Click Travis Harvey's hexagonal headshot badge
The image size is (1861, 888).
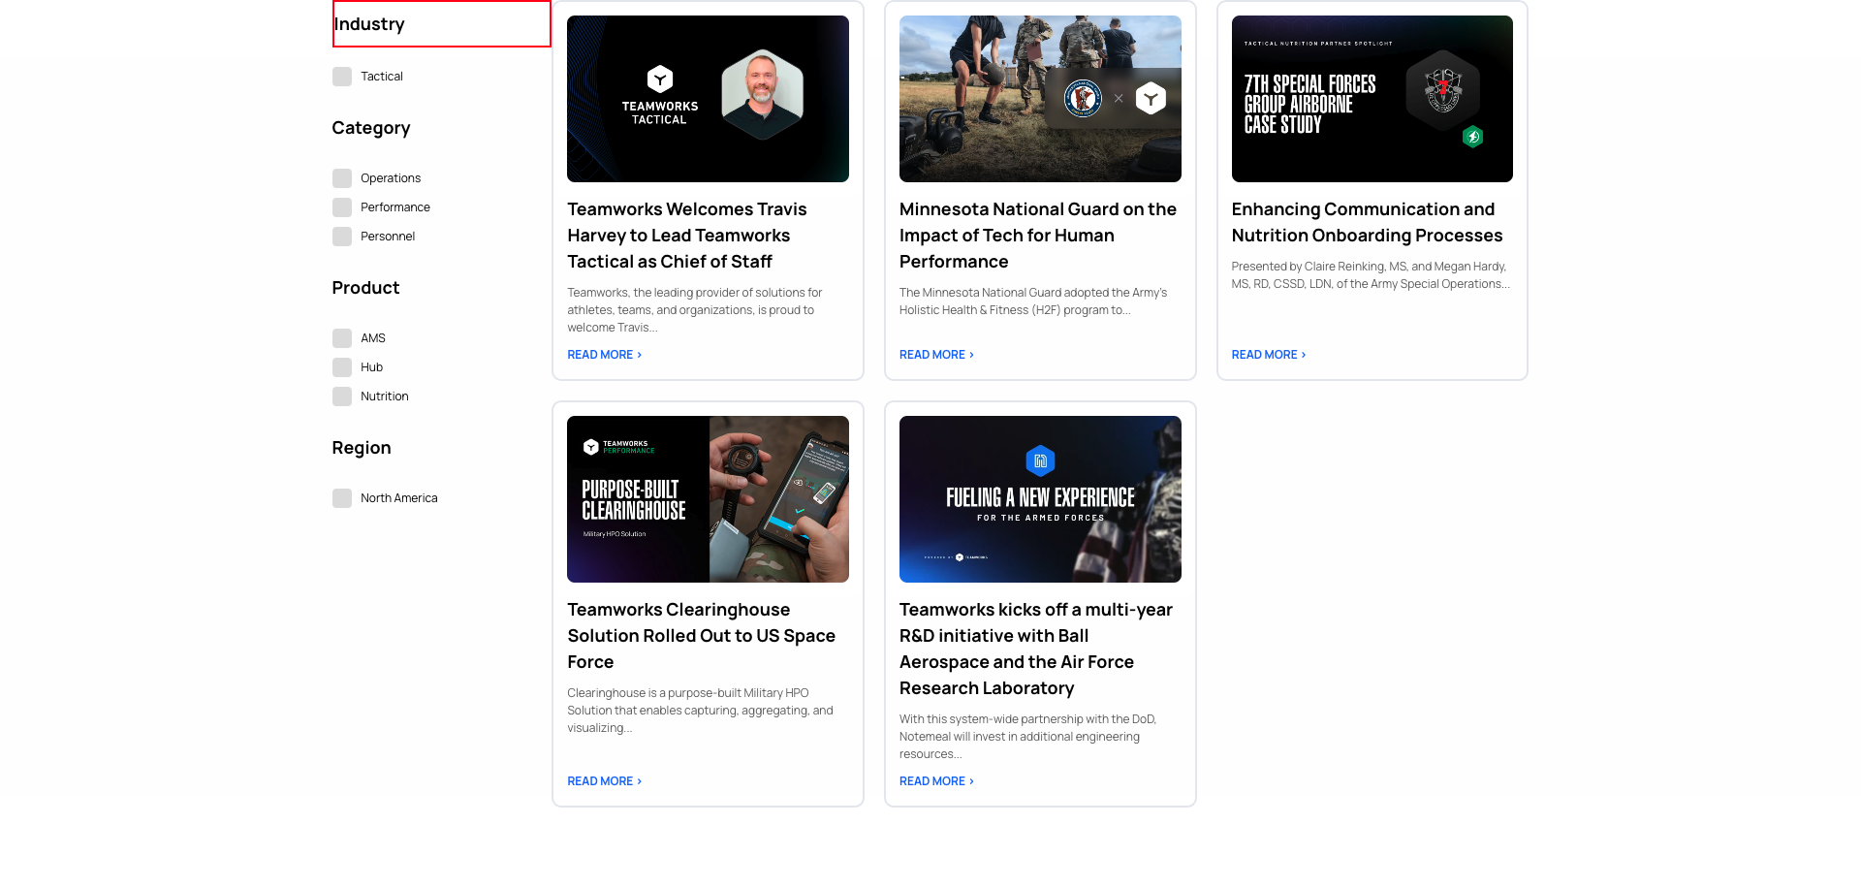click(762, 95)
